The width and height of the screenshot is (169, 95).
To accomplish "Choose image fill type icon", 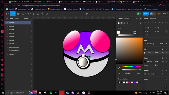I will tap(124, 23).
